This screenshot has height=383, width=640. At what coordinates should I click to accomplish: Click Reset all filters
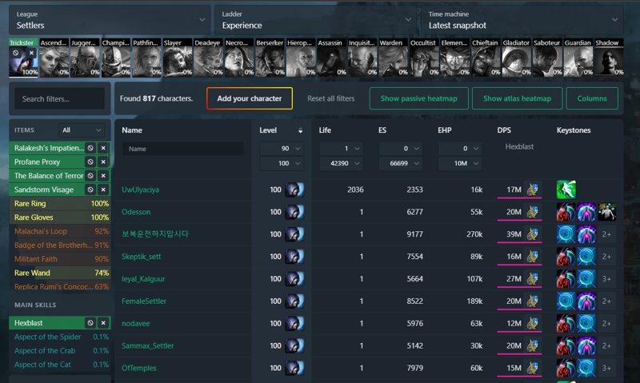(331, 98)
